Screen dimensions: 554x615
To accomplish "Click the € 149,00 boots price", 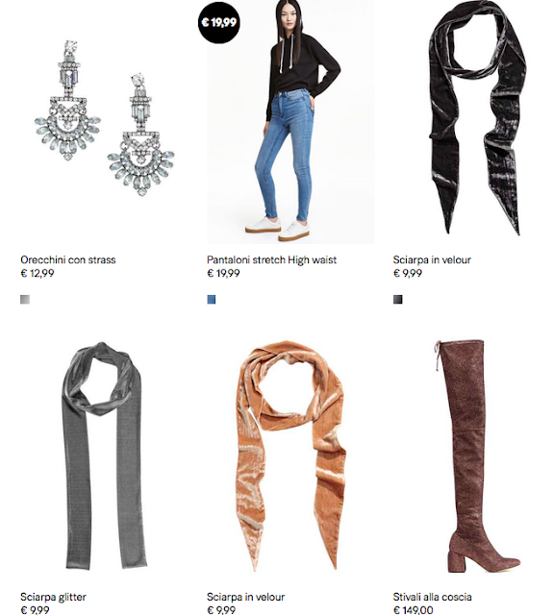I will tap(413, 610).
